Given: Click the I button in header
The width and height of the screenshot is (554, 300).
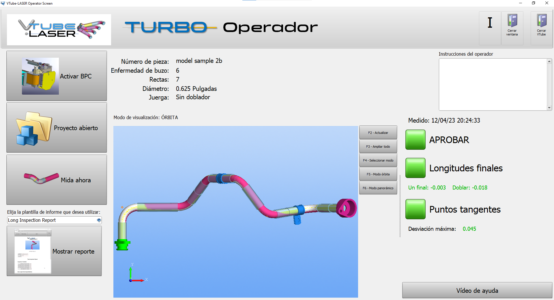Looking at the screenshot, I should tap(490, 28).
